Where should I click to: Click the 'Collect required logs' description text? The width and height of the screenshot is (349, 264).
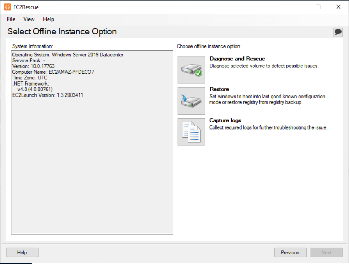pos(268,127)
